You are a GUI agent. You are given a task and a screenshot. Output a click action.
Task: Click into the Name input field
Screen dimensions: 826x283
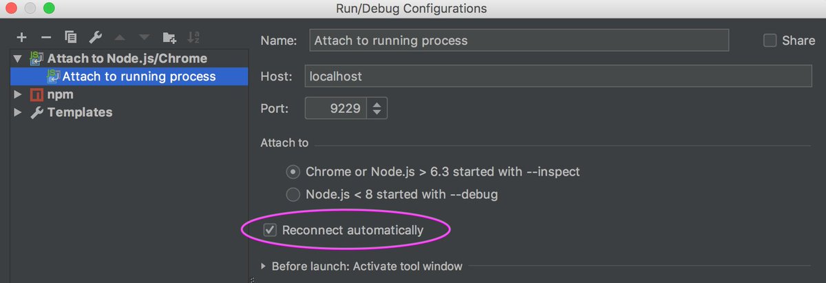point(519,41)
